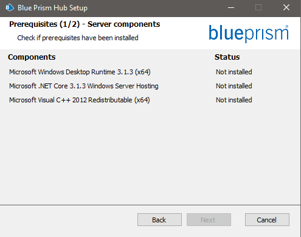Click the Check if prerequisites have been installed text

point(78,38)
